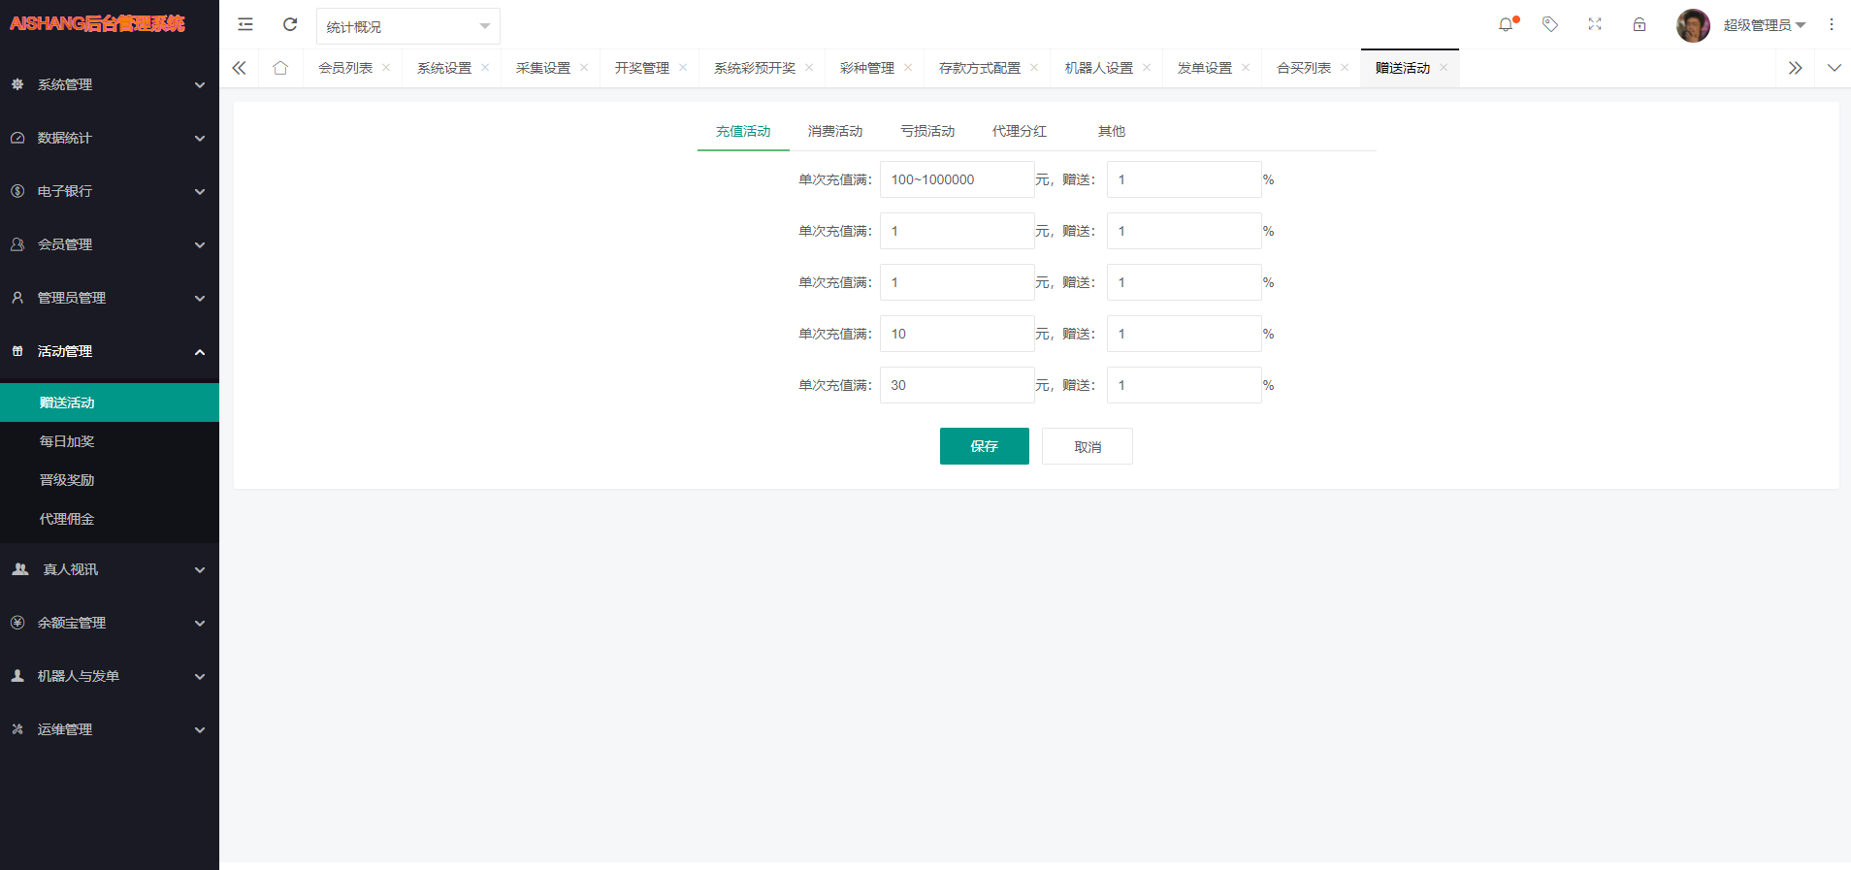Go to the home tab icon
This screenshot has width=1851, height=870.
280,68
